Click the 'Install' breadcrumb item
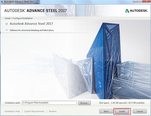 pyautogui.click(x=8, y=18)
